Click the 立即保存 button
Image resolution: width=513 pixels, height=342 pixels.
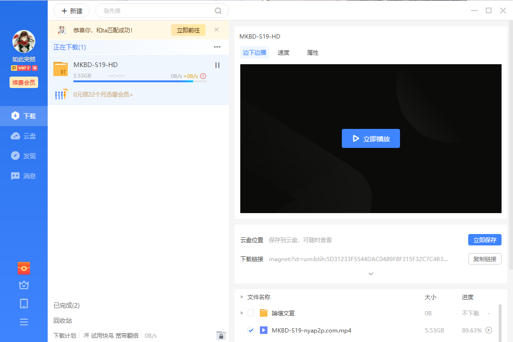click(x=484, y=240)
